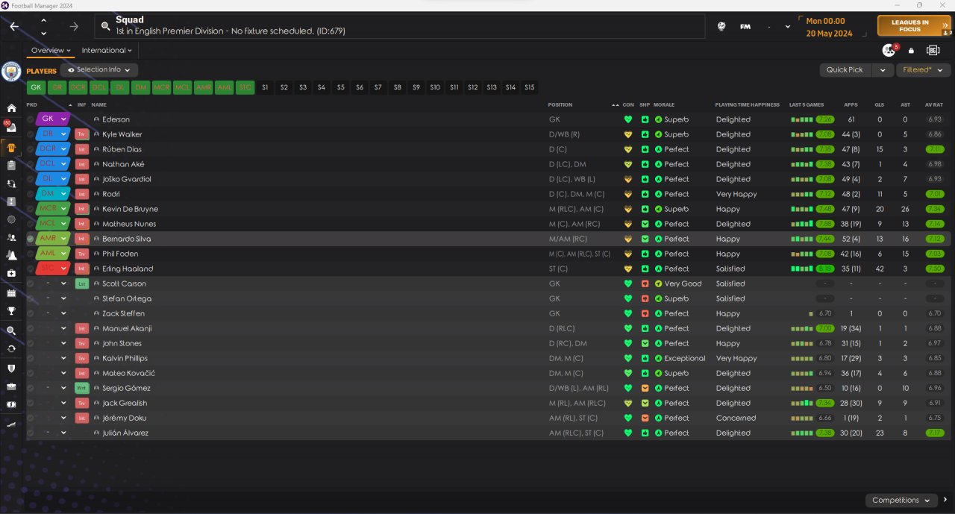Screen dimensions: 955x514
Task: Toggle the padlock lock icon
Action: point(911,51)
